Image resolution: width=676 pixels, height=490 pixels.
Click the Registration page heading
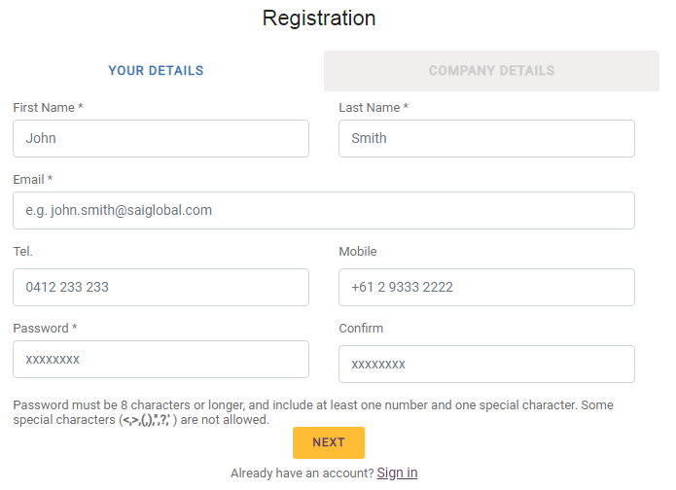pyautogui.click(x=319, y=18)
